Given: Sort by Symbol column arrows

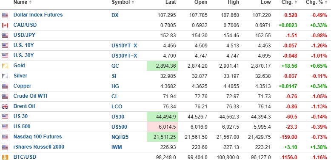Looking at the screenshot, I should 133,2.
